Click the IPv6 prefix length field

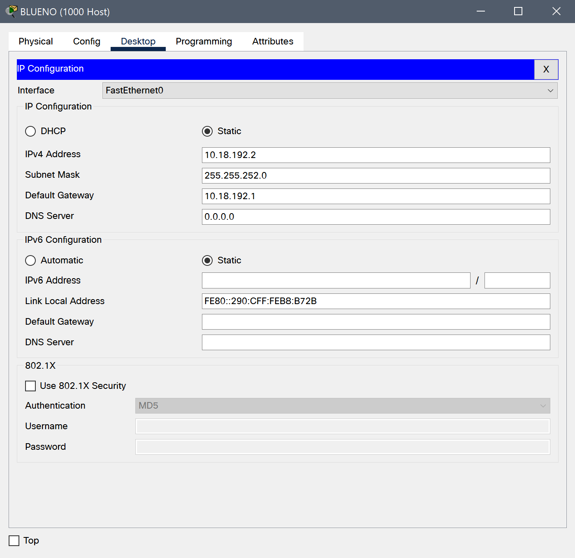click(x=517, y=281)
